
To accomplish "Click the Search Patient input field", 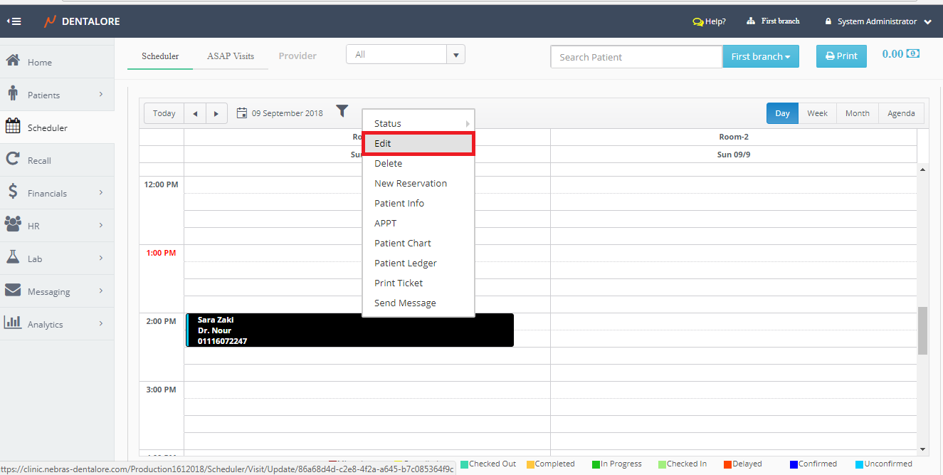I will pyautogui.click(x=636, y=57).
